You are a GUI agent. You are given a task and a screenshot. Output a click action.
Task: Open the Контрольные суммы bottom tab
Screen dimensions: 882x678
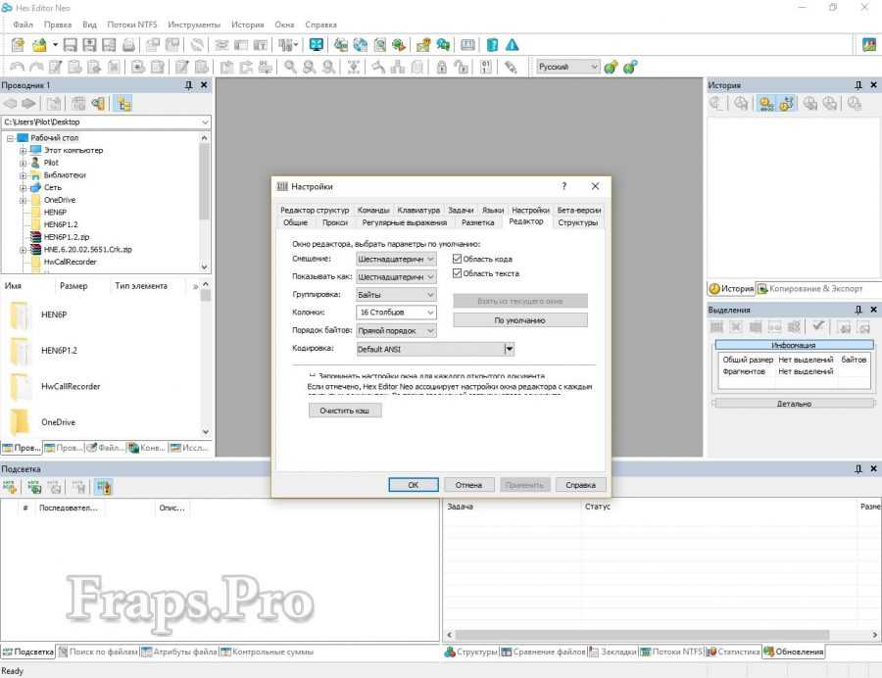tap(268, 652)
